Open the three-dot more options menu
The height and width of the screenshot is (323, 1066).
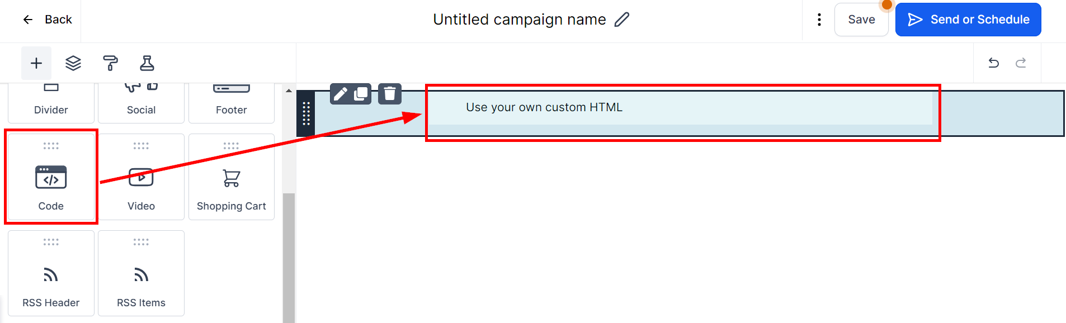(x=819, y=20)
